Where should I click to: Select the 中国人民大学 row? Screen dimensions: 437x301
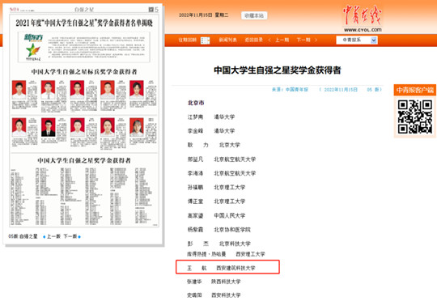(x=216, y=215)
